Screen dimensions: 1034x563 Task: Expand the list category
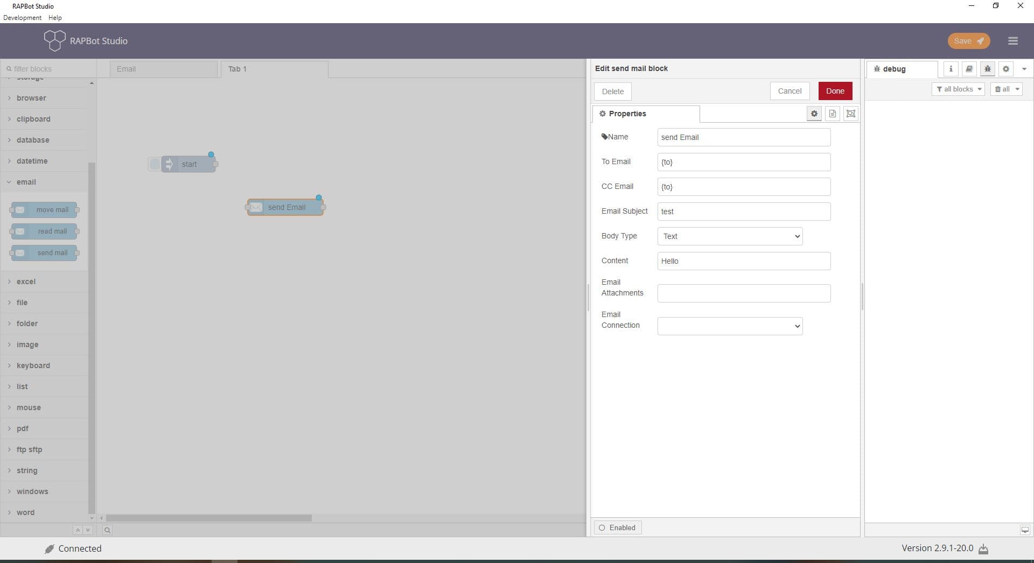click(x=43, y=386)
